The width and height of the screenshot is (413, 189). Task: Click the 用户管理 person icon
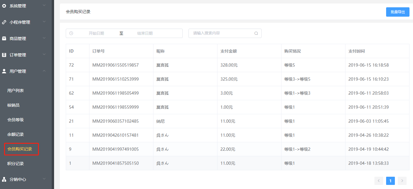pos(4,71)
